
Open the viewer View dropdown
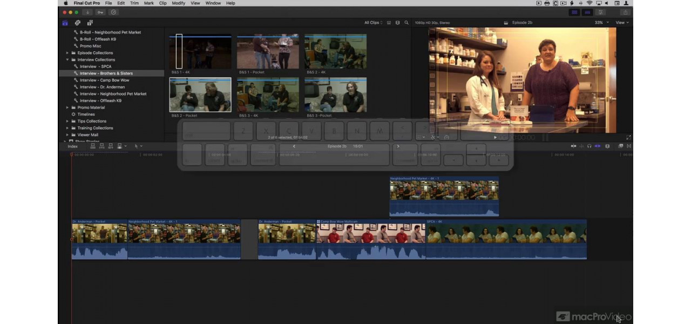(x=622, y=23)
